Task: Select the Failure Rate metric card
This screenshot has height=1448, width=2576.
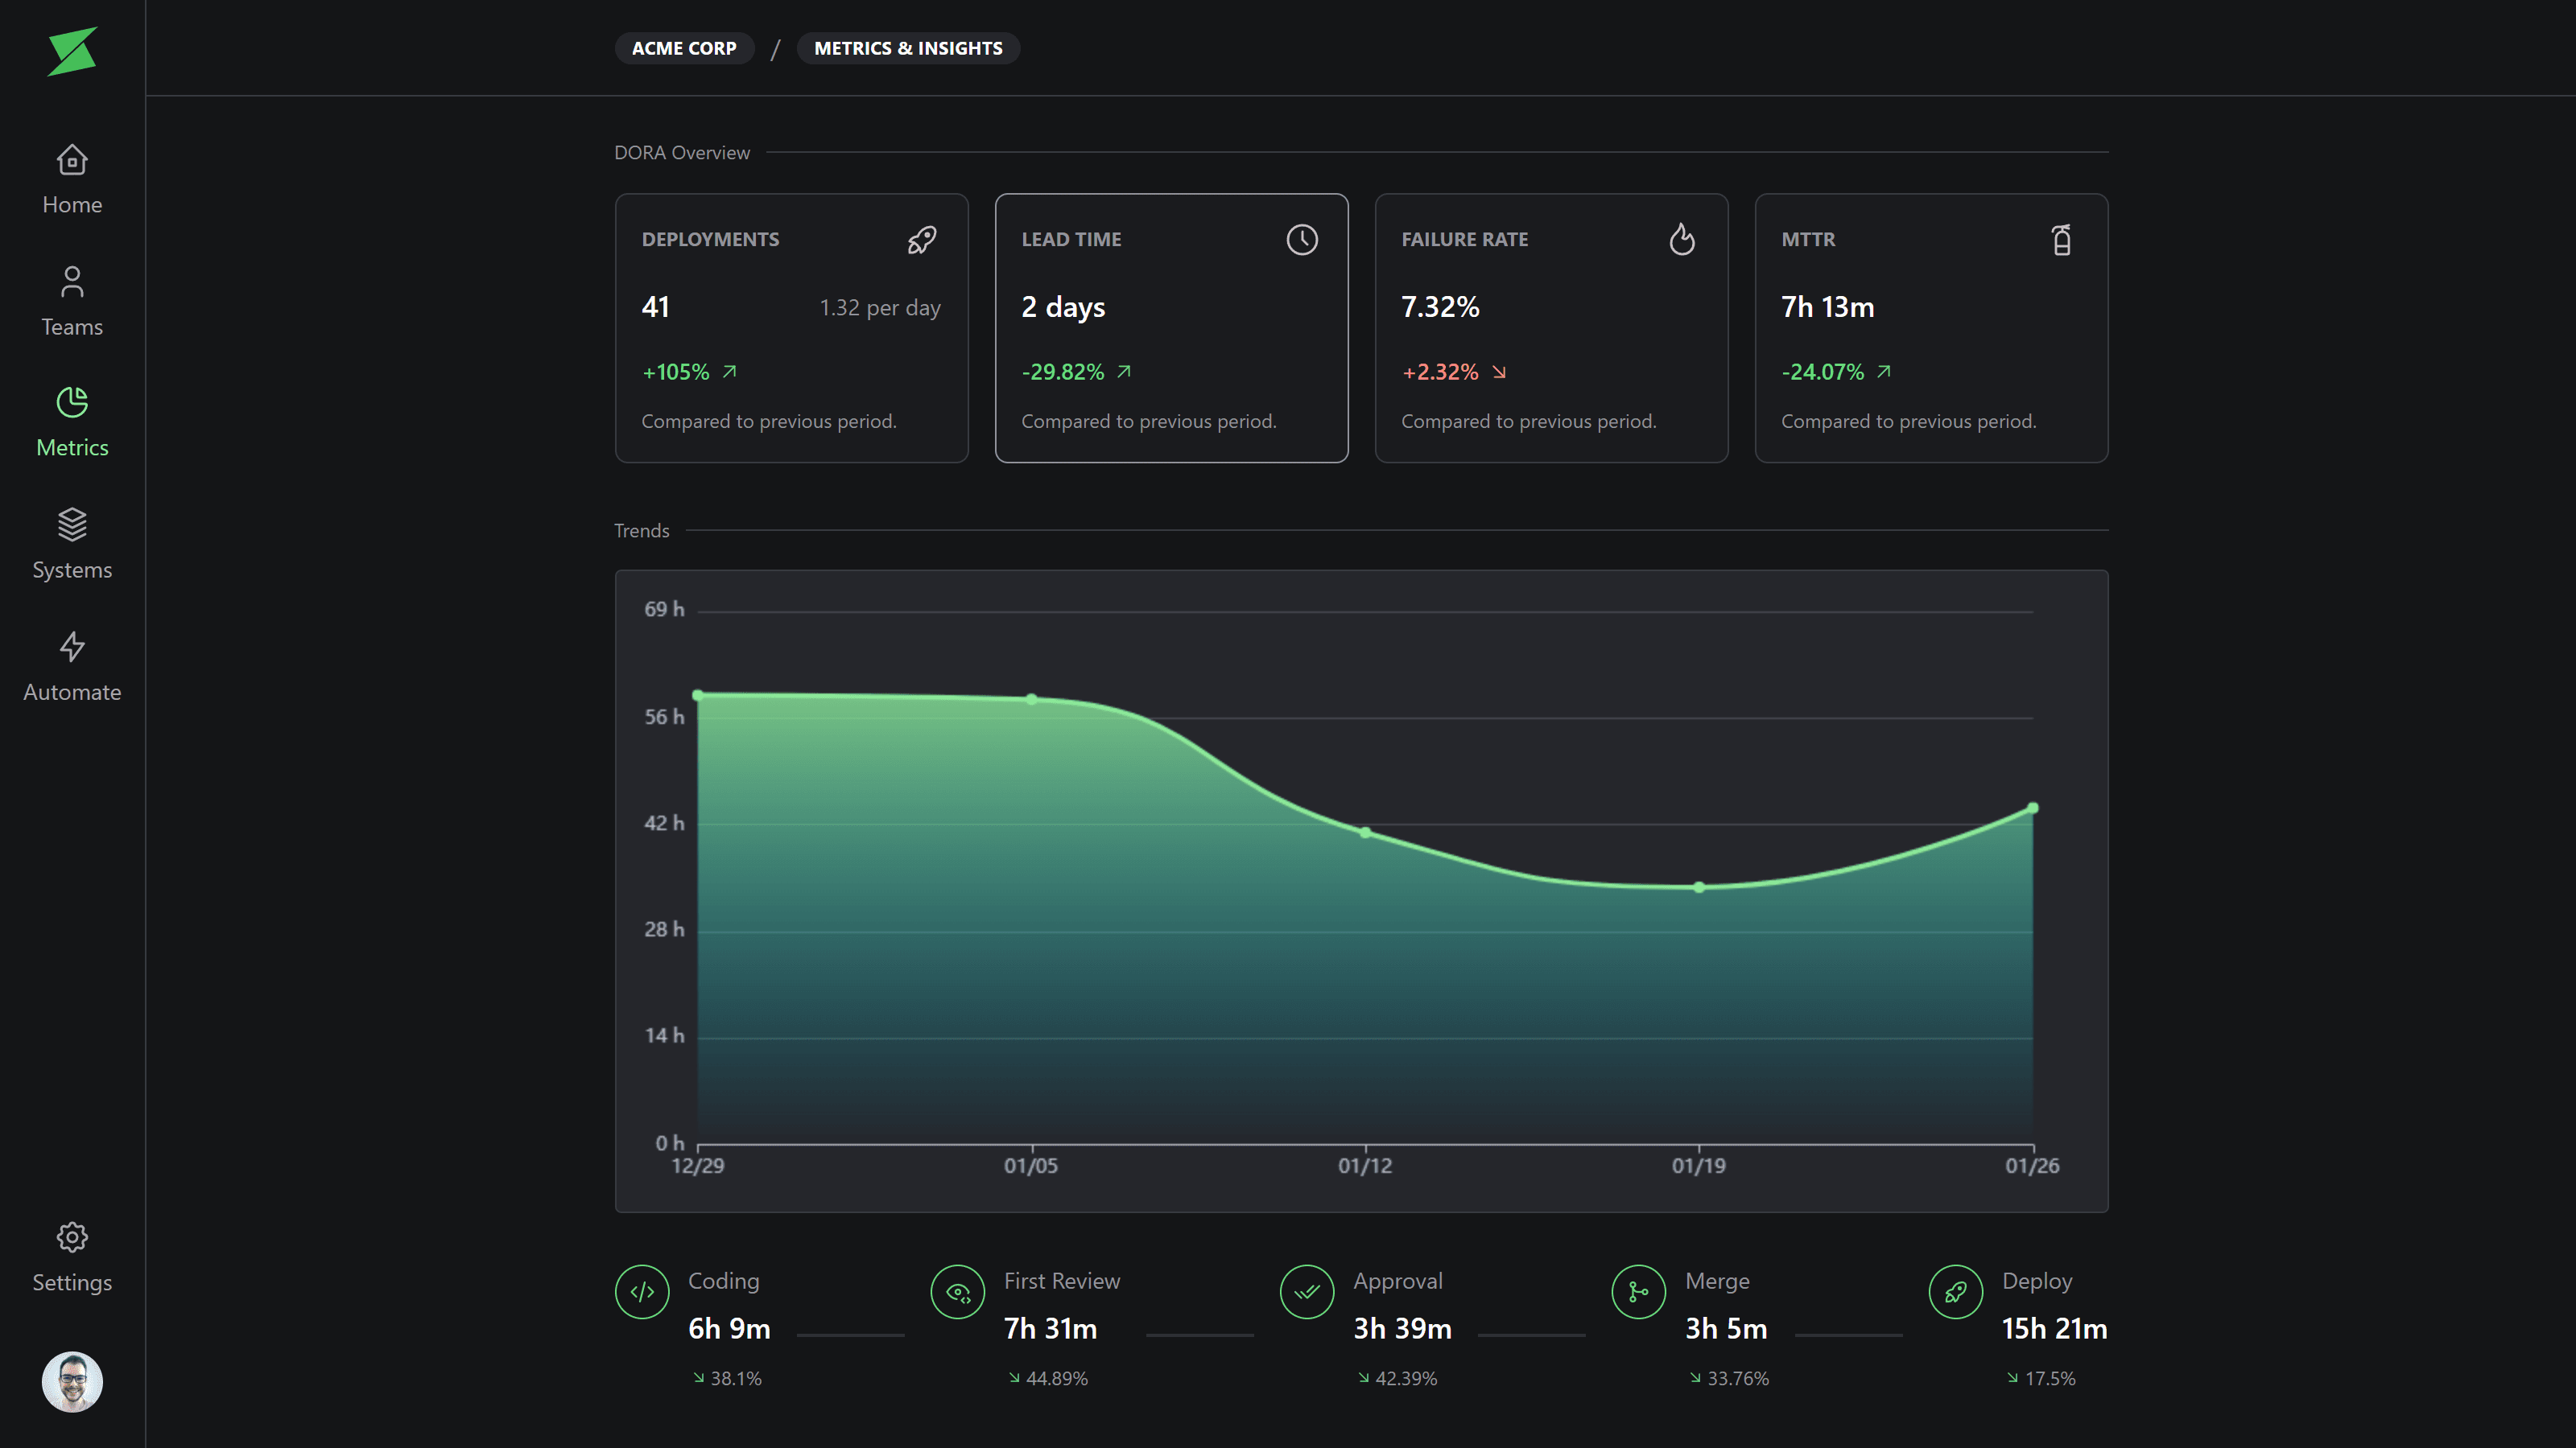Action: 1551,327
